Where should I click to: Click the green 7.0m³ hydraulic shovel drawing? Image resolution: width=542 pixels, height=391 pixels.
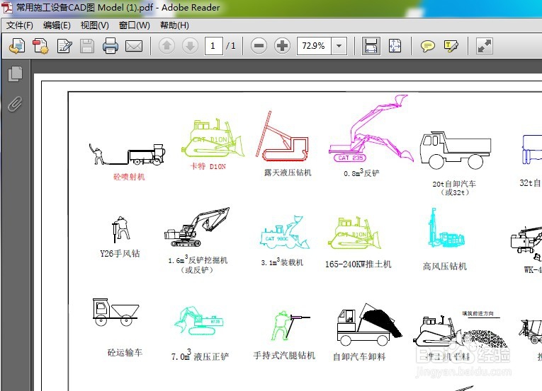click(x=199, y=320)
